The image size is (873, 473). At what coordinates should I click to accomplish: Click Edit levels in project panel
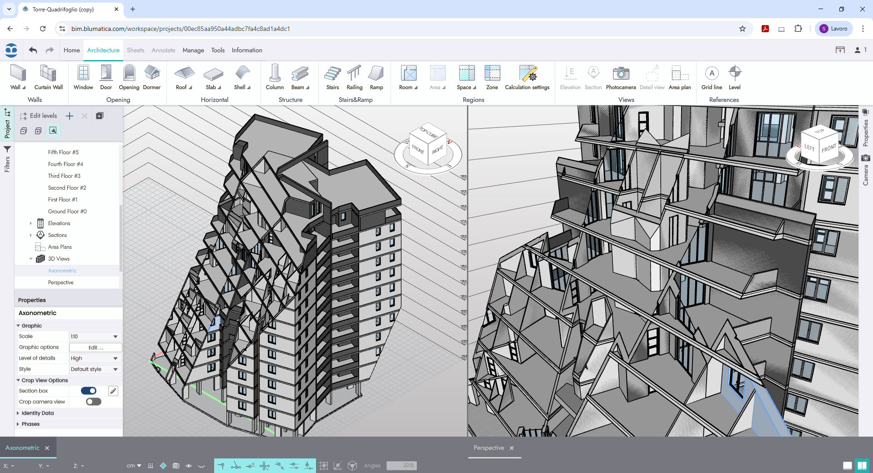coord(39,116)
